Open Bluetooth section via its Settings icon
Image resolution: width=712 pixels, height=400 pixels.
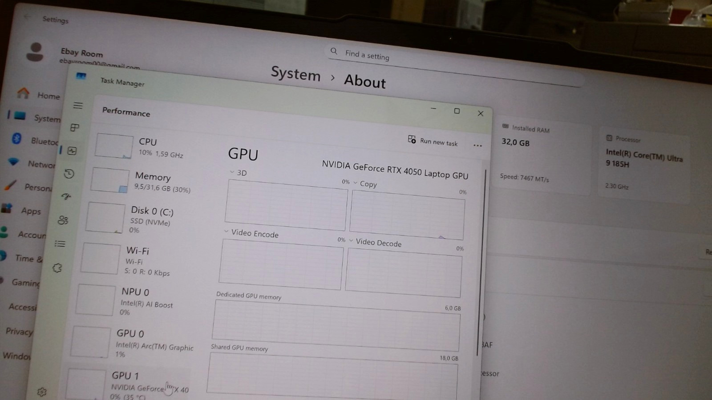coord(16,139)
